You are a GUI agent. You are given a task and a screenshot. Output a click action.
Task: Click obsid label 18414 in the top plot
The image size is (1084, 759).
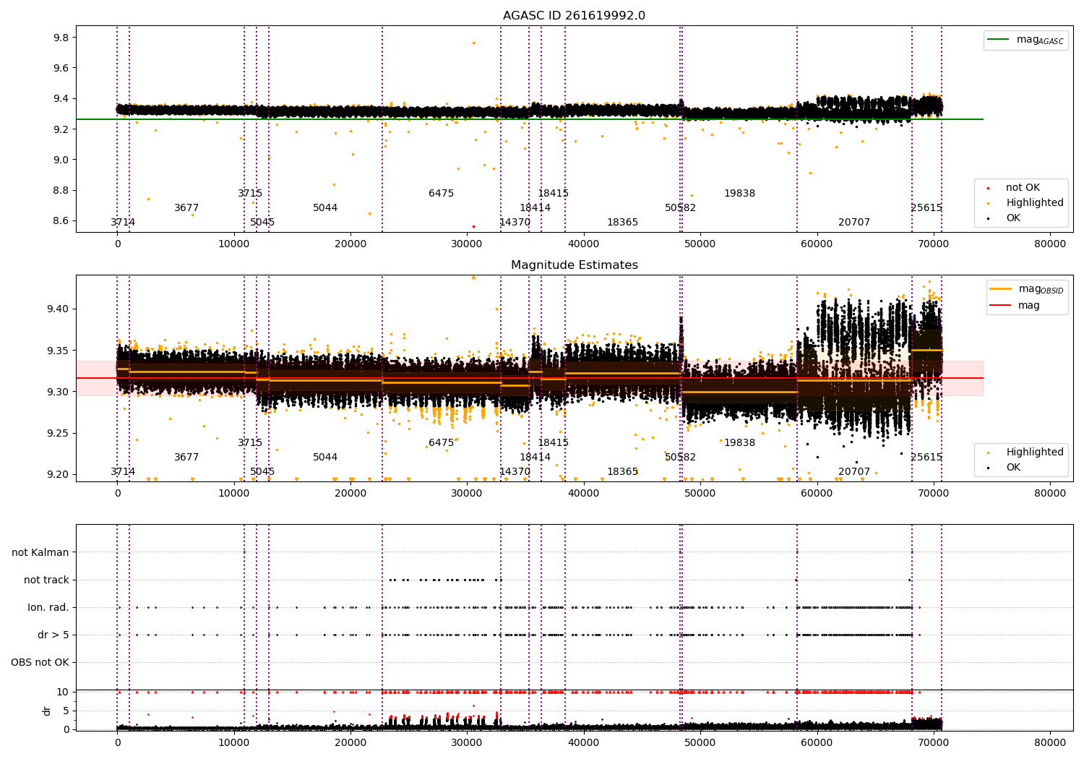(x=535, y=208)
